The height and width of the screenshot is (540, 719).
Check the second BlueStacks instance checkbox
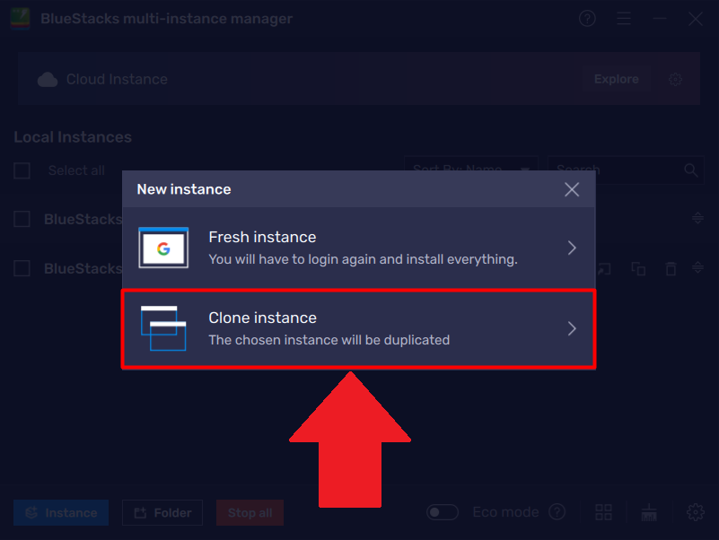tap(22, 268)
